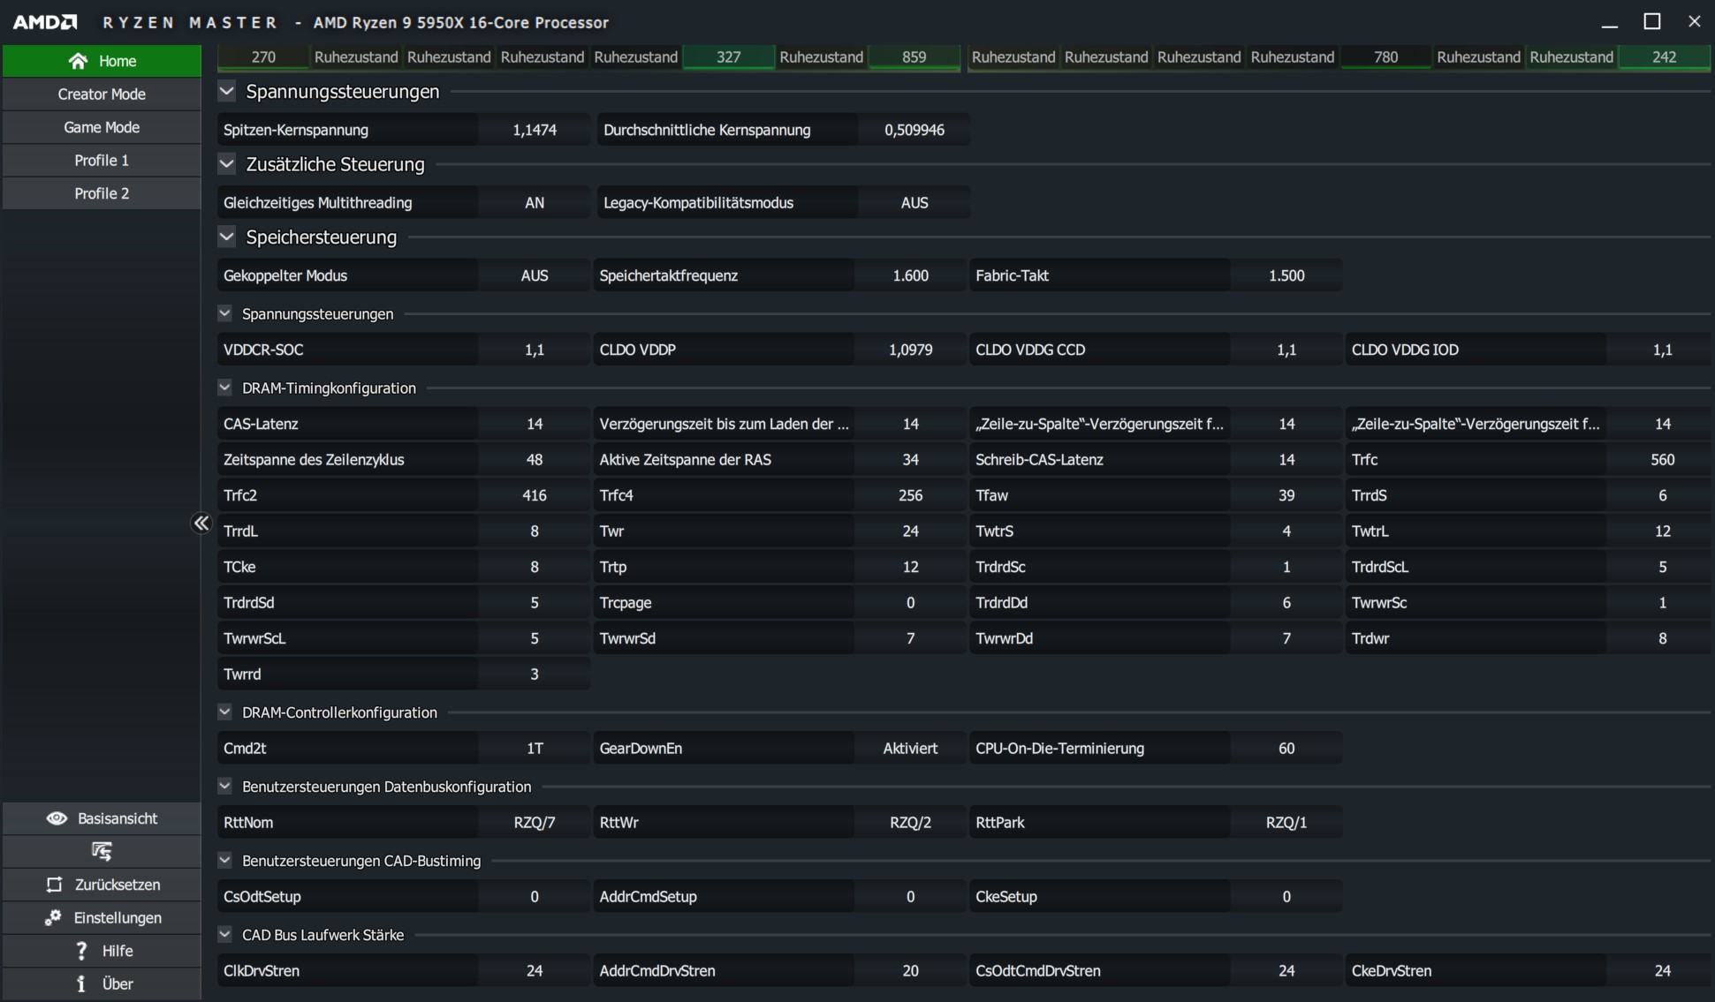Click Zeitspanne des Zeilenzyklus value 48

(535, 460)
